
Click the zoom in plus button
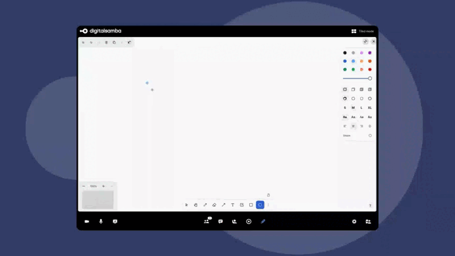104,186
